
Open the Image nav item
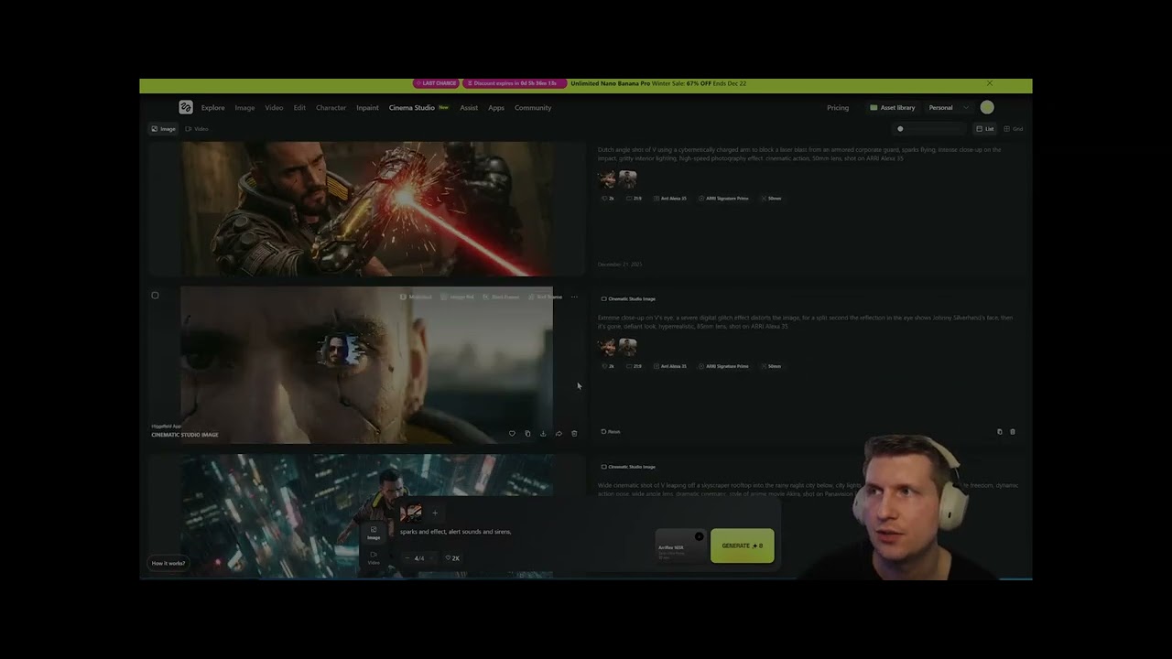pos(244,108)
